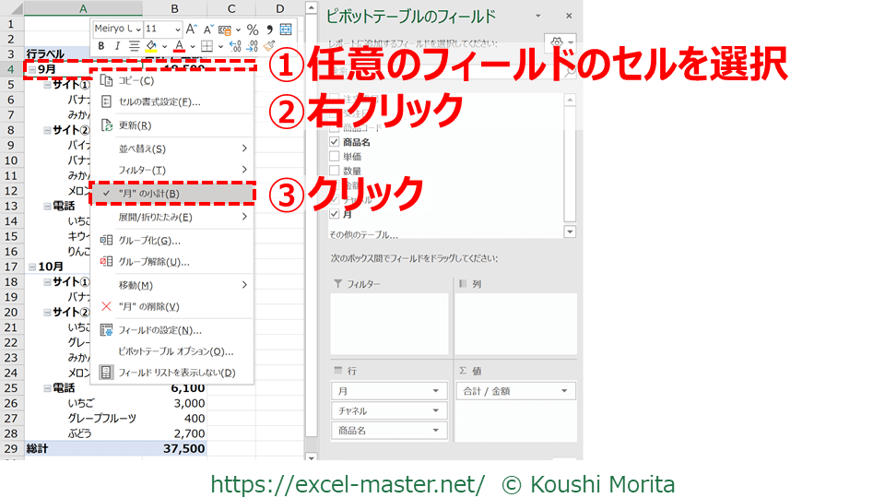
Task: Click その他のテーブル link in field pane
Action: pyautogui.click(x=364, y=234)
